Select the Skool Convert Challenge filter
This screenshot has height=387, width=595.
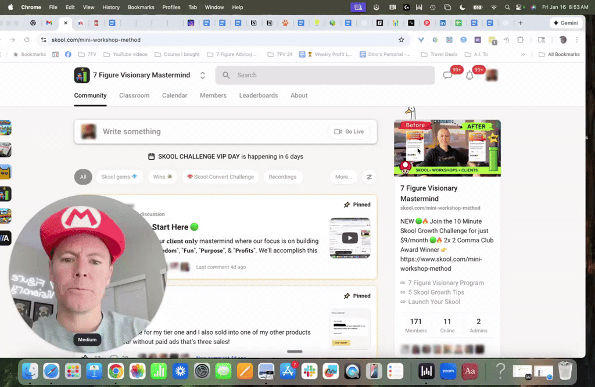[x=220, y=177]
